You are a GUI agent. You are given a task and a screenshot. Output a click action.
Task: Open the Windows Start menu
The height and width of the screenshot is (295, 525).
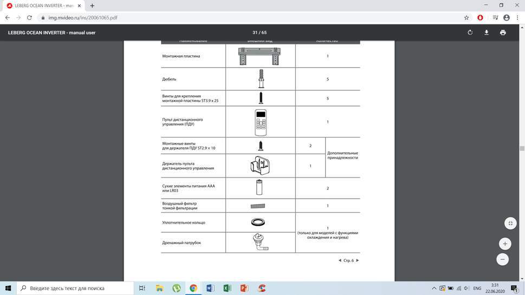[8, 288]
